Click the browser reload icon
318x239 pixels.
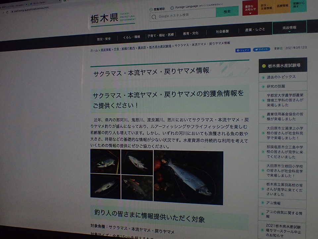pyautogui.click(x=7, y=12)
